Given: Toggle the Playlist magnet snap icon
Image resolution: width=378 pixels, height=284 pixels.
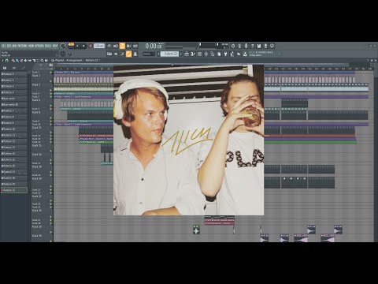Looking at the screenshot, I should [7, 60].
